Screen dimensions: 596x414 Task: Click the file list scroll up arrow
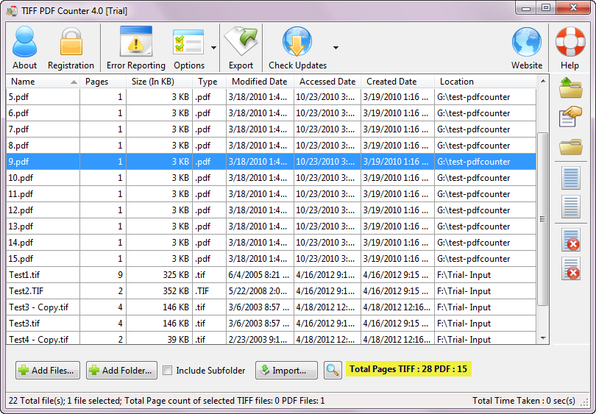pyautogui.click(x=543, y=81)
